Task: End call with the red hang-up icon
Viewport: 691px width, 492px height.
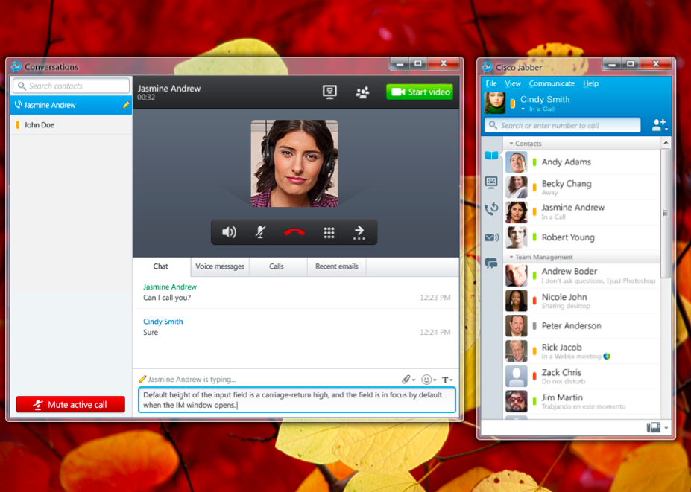Action: (x=294, y=232)
